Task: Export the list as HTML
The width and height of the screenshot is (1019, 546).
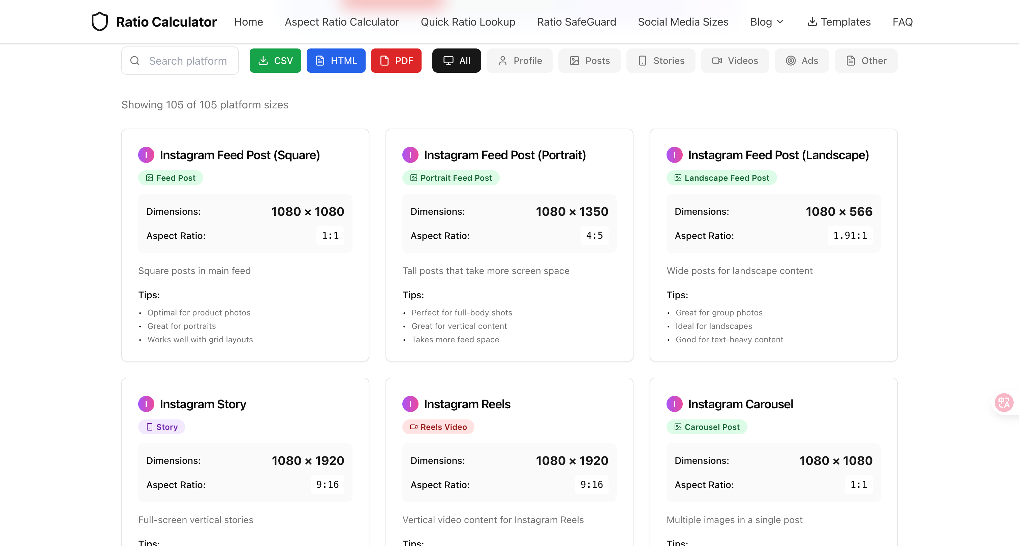Action: pyautogui.click(x=335, y=61)
